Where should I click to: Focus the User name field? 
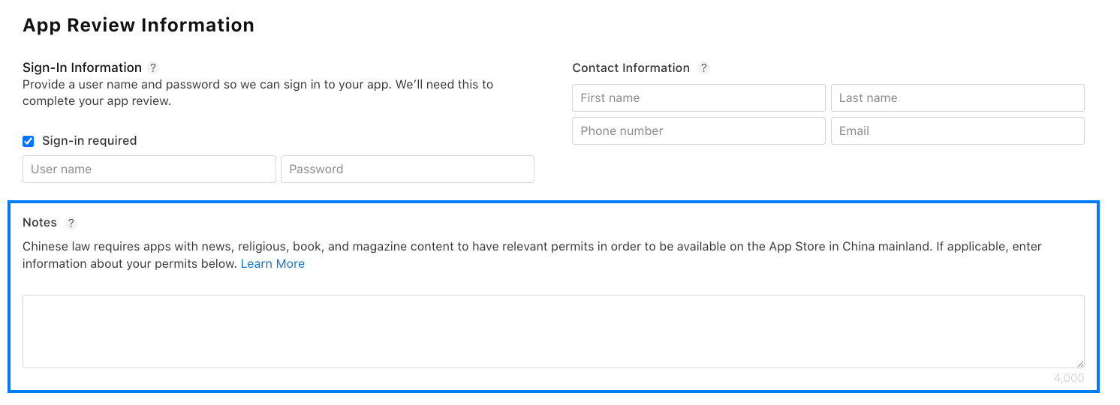[x=149, y=169]
